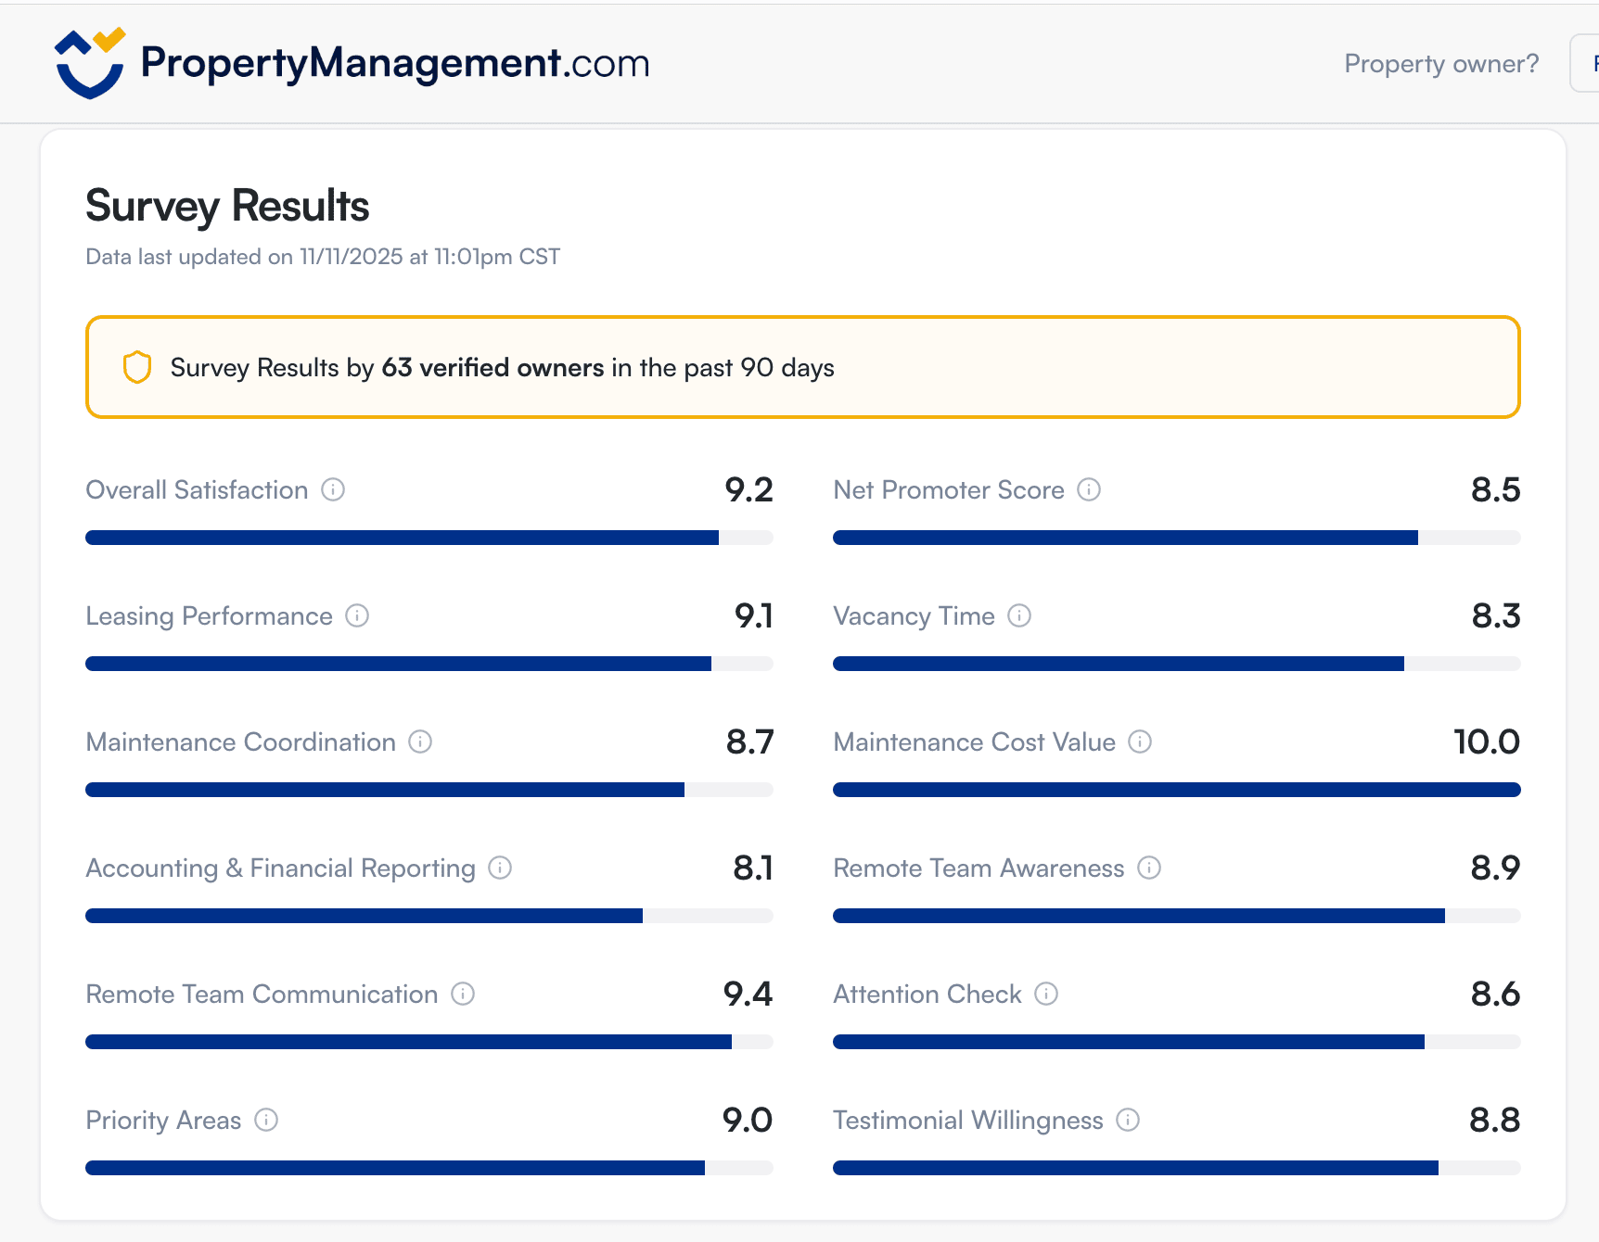Open the Property owner? link
1599x1242 pixels.
(x=1440, y=63)
